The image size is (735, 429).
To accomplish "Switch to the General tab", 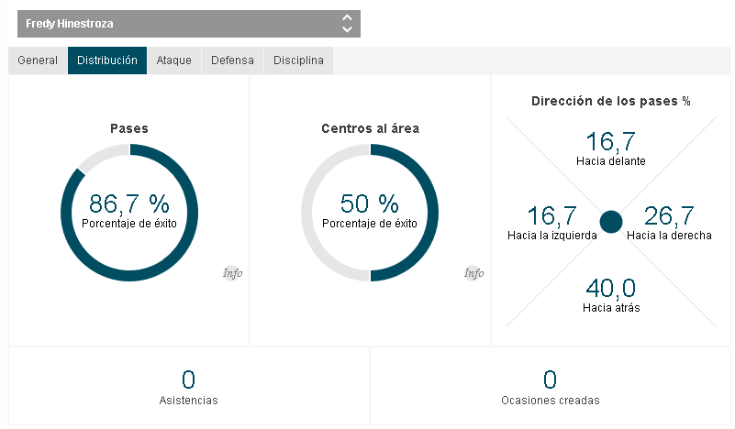I will pyautogui.click(x=38, y=60).
